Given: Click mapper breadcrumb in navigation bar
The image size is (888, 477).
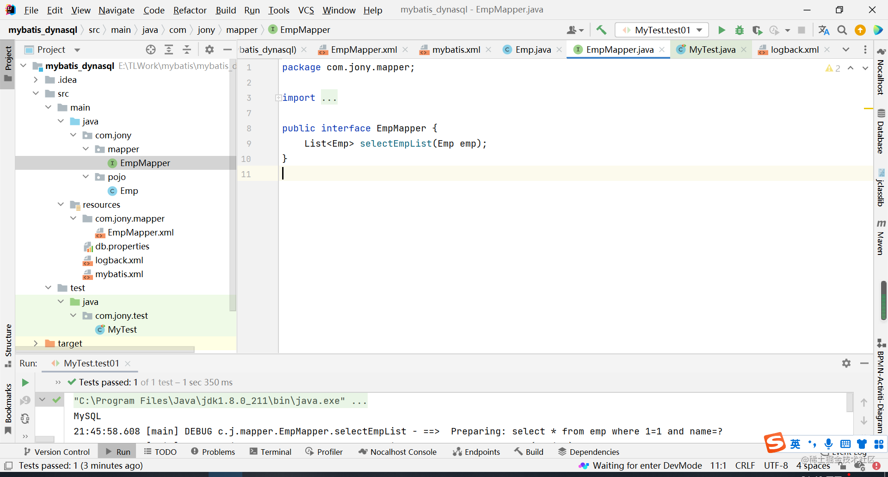Looking at the screenshot, I should 241,30.
